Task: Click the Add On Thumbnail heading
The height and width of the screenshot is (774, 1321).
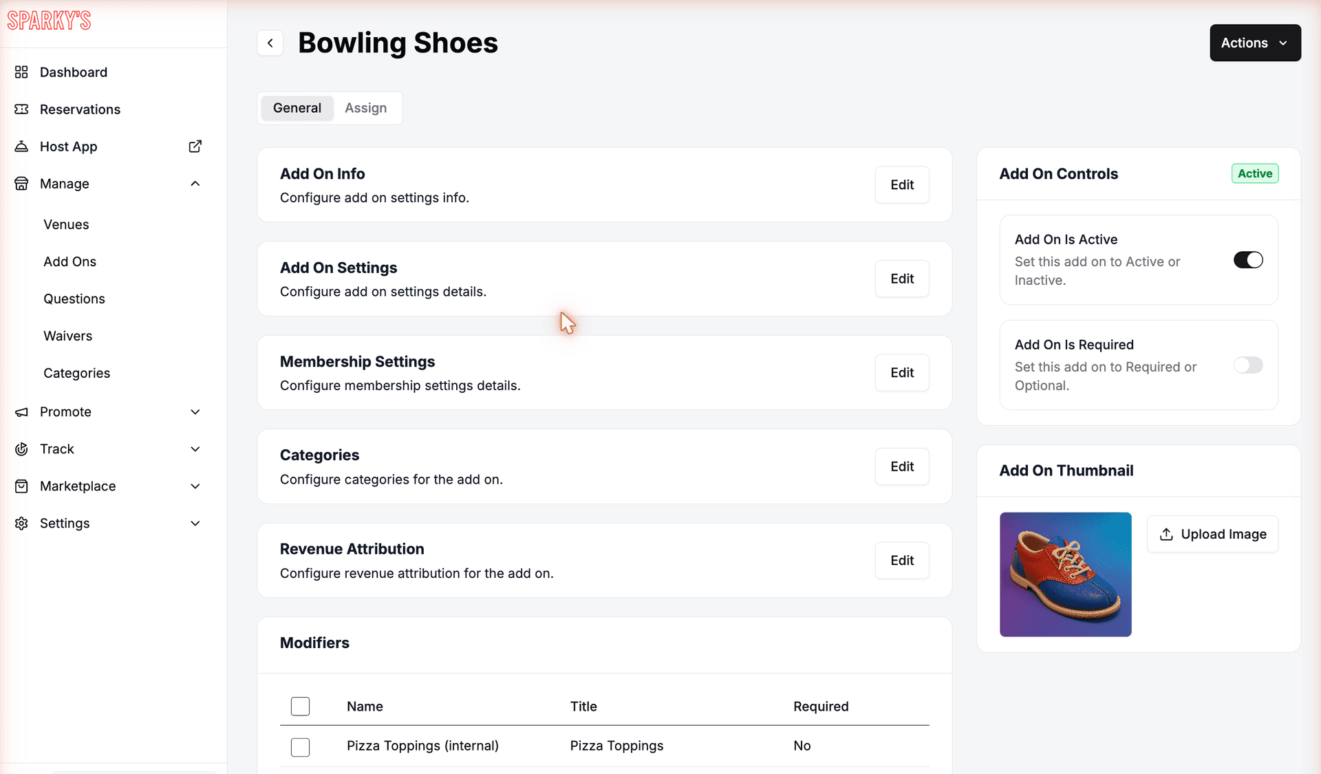Action: point(1066,471)
